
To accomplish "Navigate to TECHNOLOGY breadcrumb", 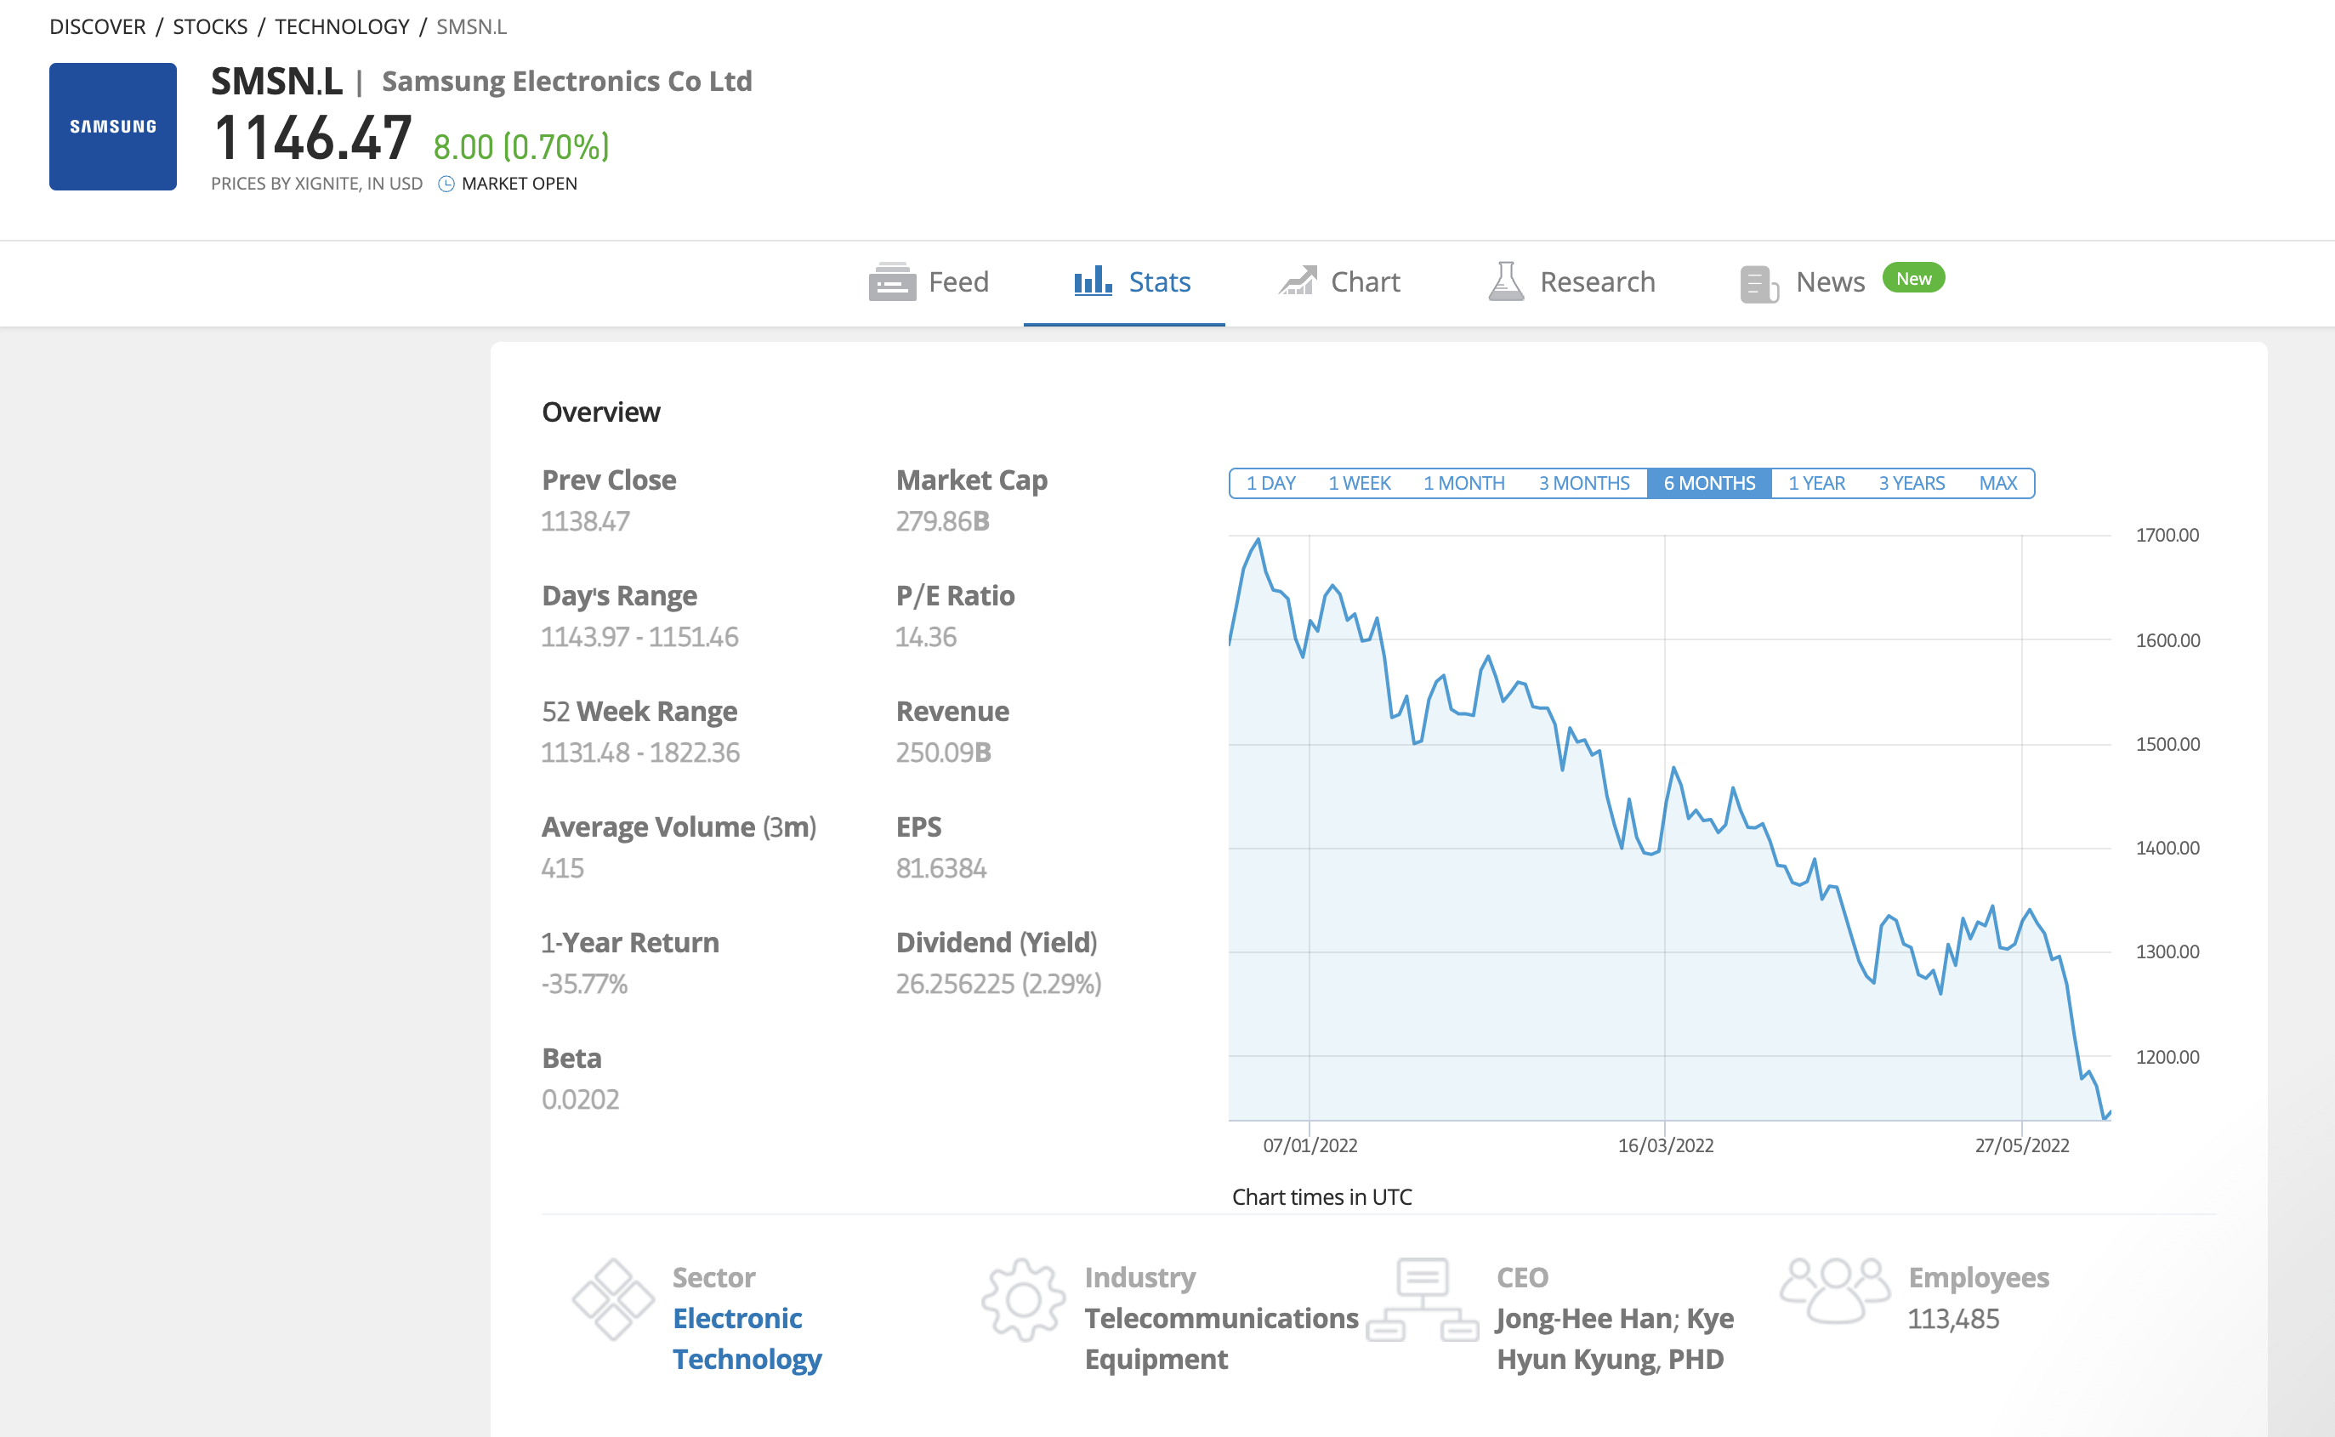I will point(342,26).
